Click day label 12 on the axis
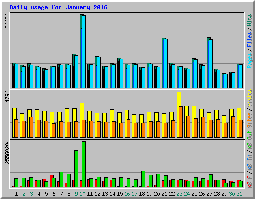Viewport: 255px width, 199px height. pyautogui.click(x=97, y=194)
